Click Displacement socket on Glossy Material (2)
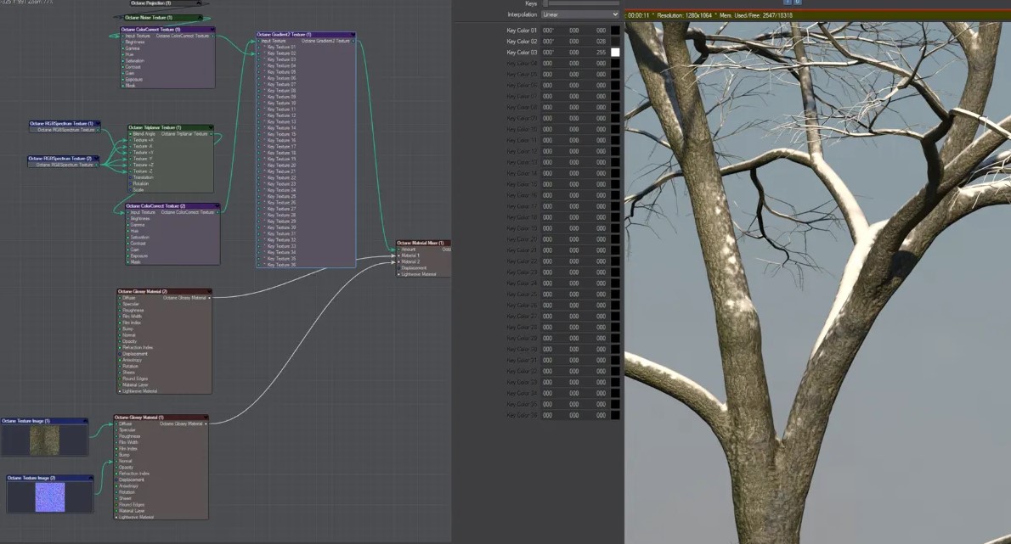1011x544 pixels. point(120,353)
